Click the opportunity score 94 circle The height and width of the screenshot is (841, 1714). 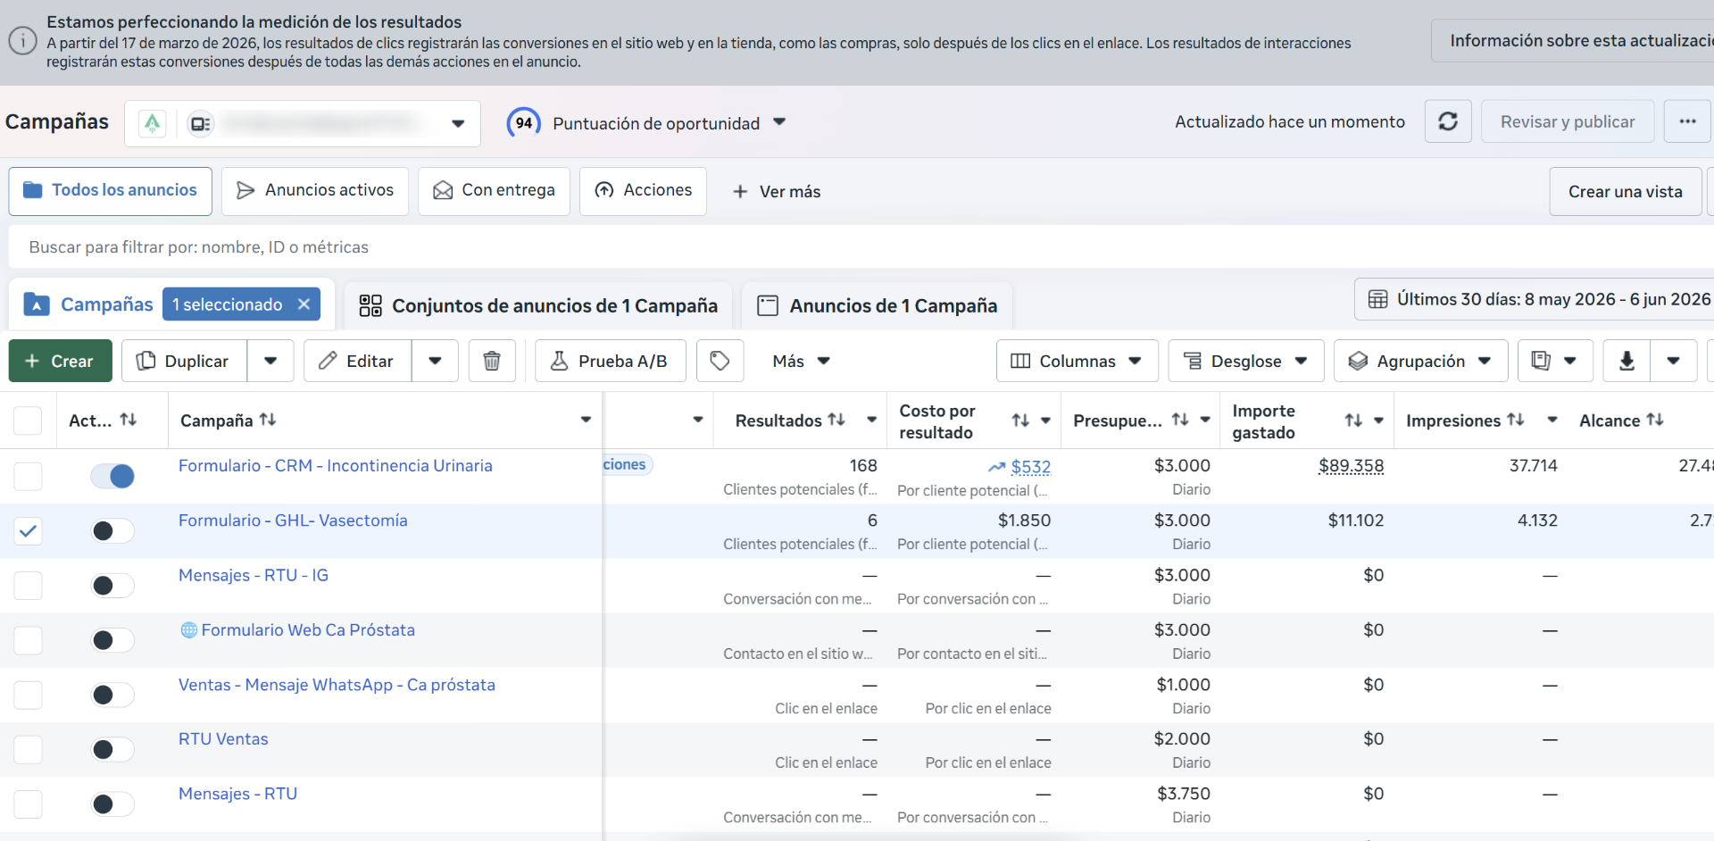(x=524, y=123)
